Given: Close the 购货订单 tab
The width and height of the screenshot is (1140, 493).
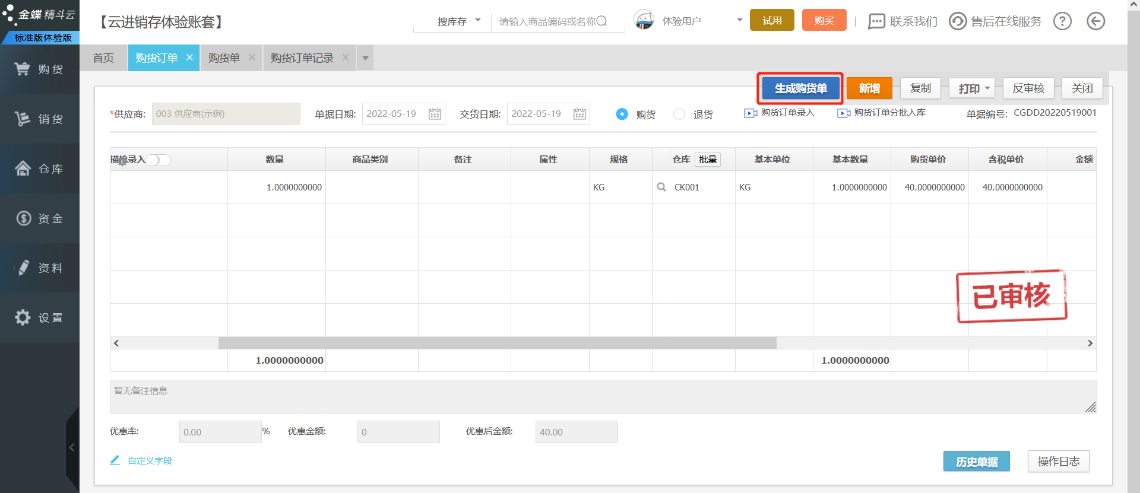Looking at the screenshot, I should coord(189,58).
